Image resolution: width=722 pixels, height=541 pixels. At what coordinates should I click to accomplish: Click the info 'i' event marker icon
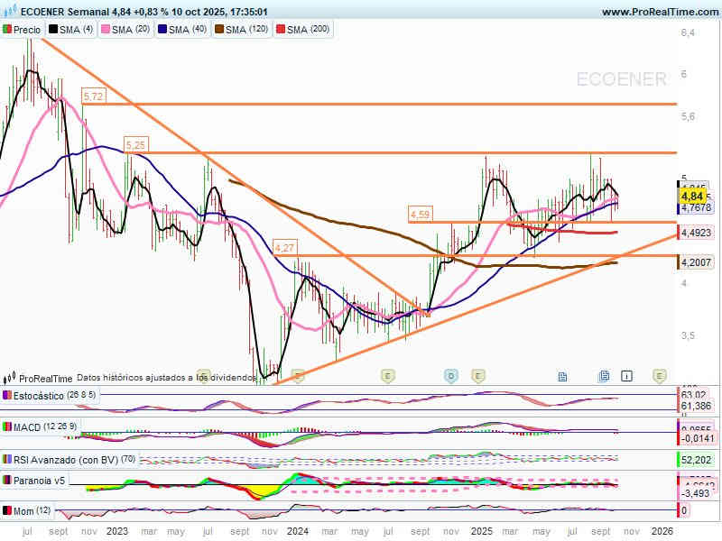627,375
